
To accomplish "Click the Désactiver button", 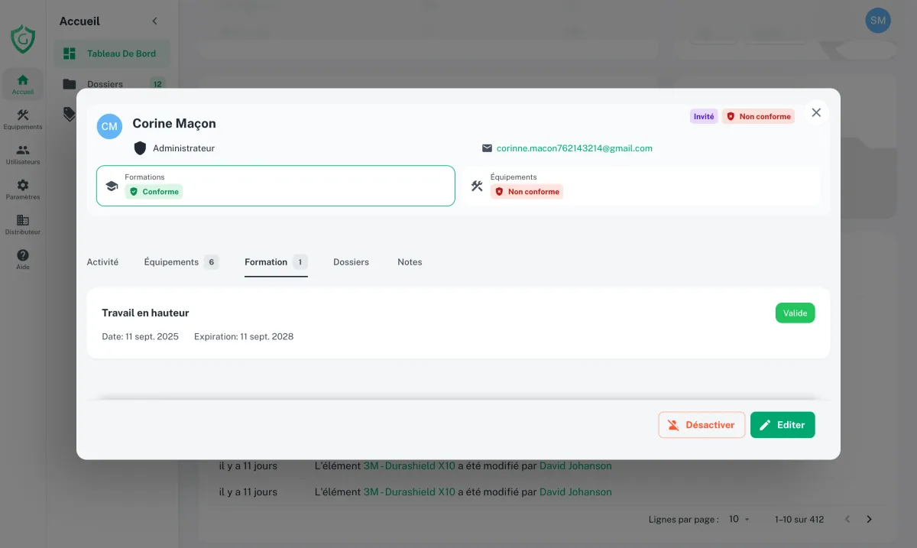I will [702, 425].
